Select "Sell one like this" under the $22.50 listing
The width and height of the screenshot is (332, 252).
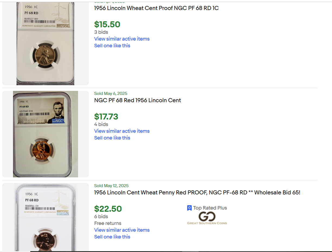coord(112,237)
